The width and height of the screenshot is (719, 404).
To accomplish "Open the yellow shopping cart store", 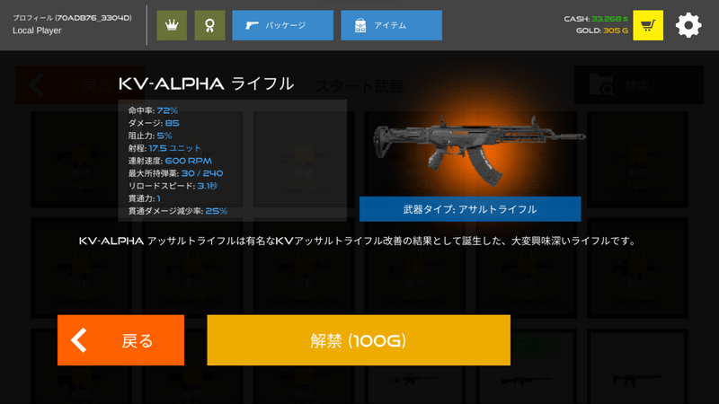I will (648, 25).
